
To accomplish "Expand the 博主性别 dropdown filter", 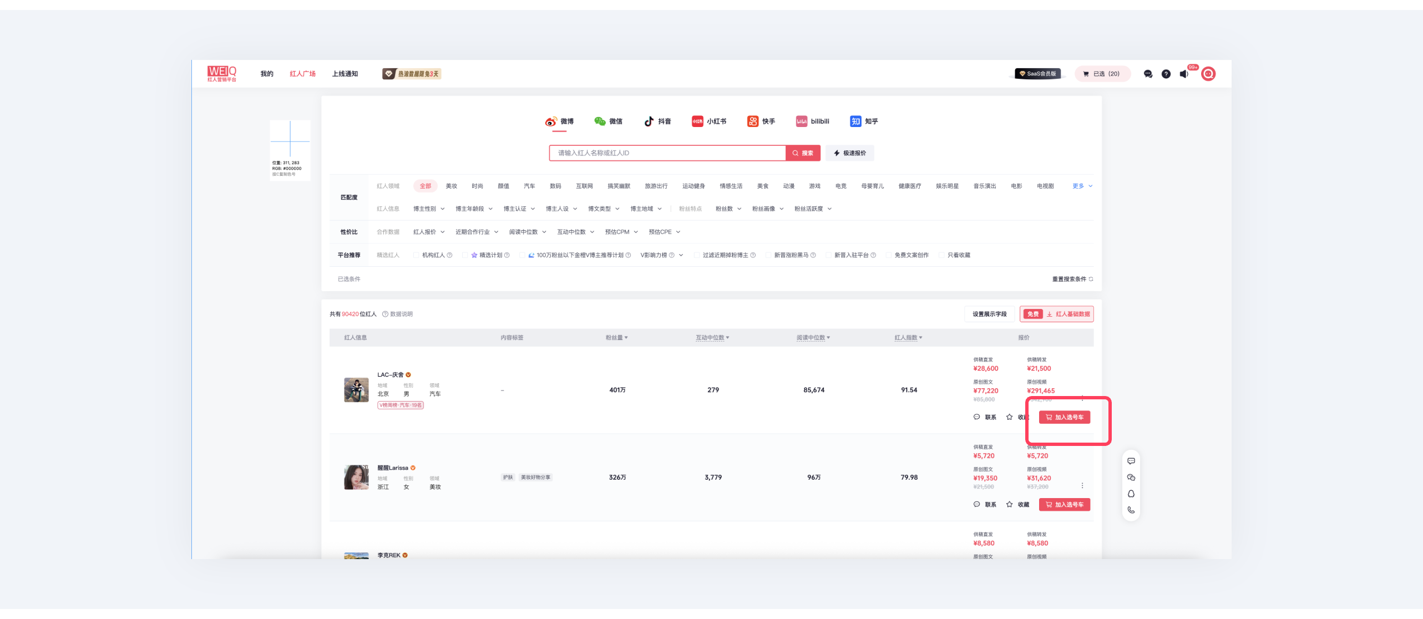I will pos(428,209).
